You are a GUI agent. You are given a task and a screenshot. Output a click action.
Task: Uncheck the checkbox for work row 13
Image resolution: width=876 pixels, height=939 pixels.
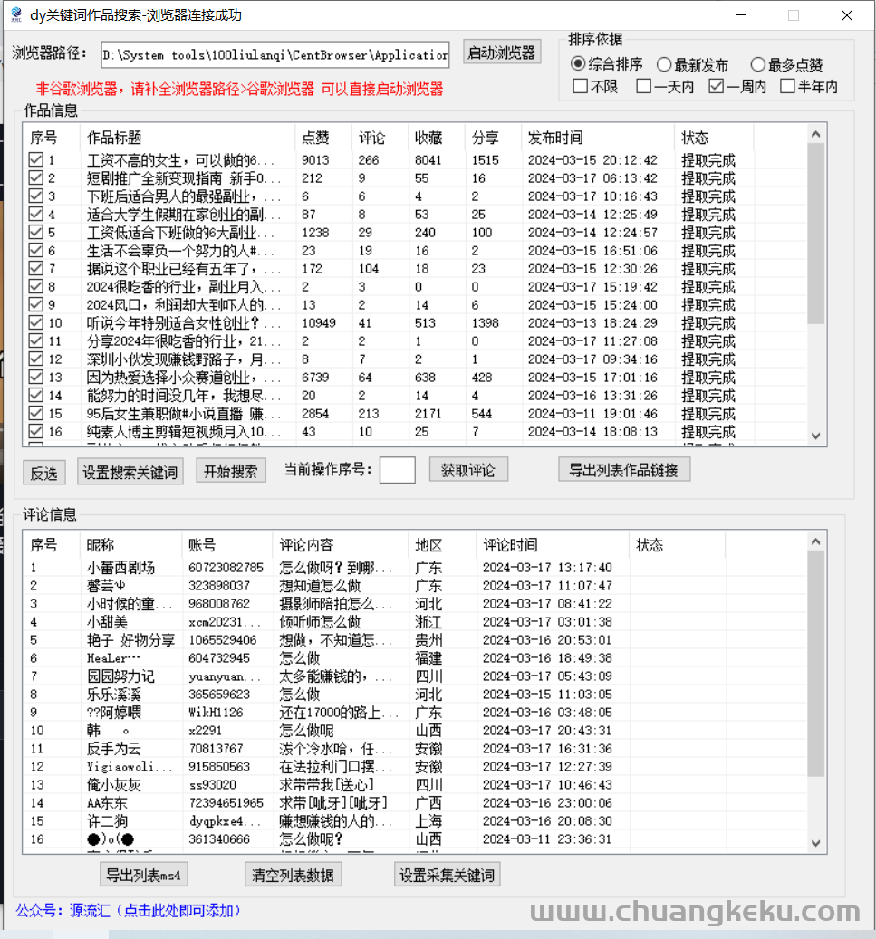click(x=36, y=378)
